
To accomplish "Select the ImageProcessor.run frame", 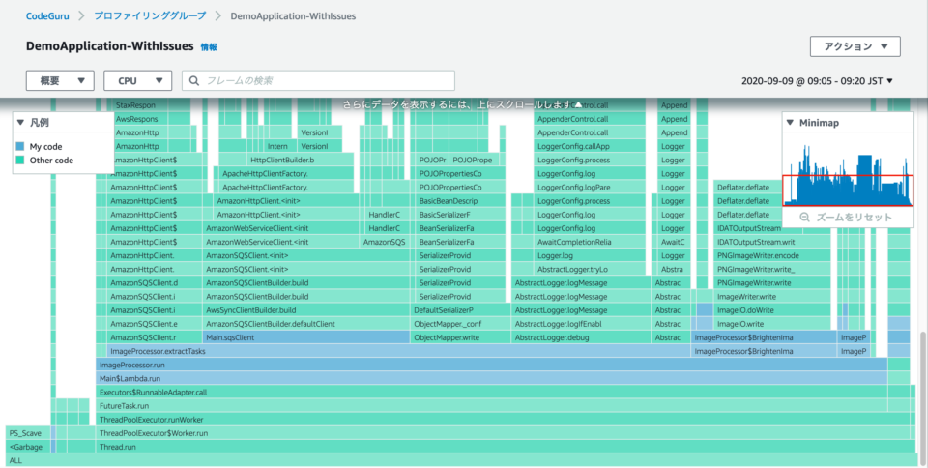I will [491, 366].
